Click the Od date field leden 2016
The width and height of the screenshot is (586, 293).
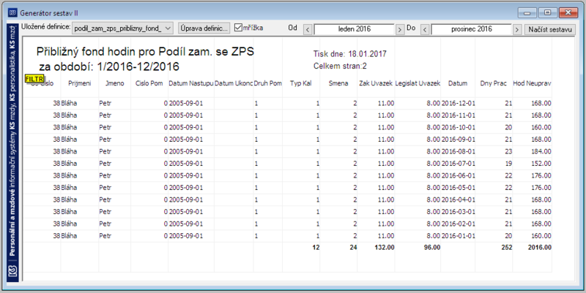[354, 29]
